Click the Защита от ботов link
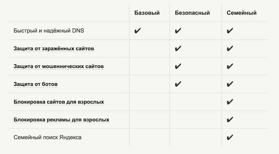This screenshot has height=154, width=279. [x=35, y=84]
